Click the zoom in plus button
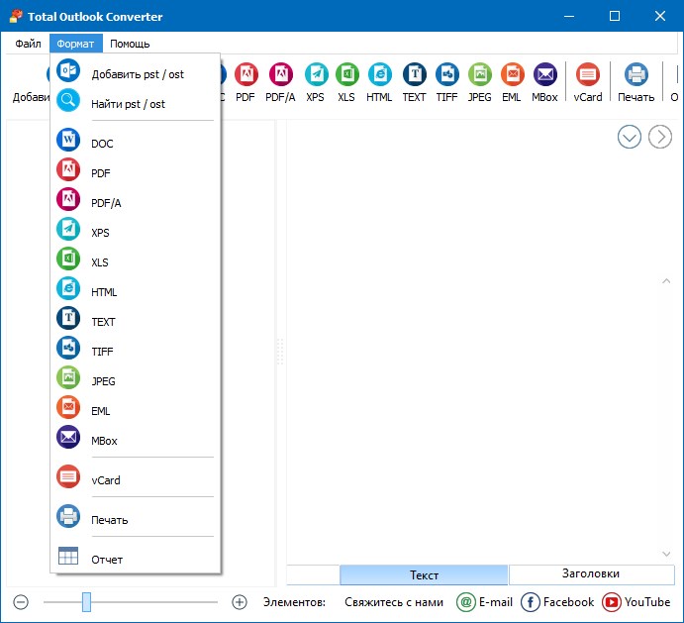This screenshot has height=623, width=684. pyautogui.click(x=239, y=602)
